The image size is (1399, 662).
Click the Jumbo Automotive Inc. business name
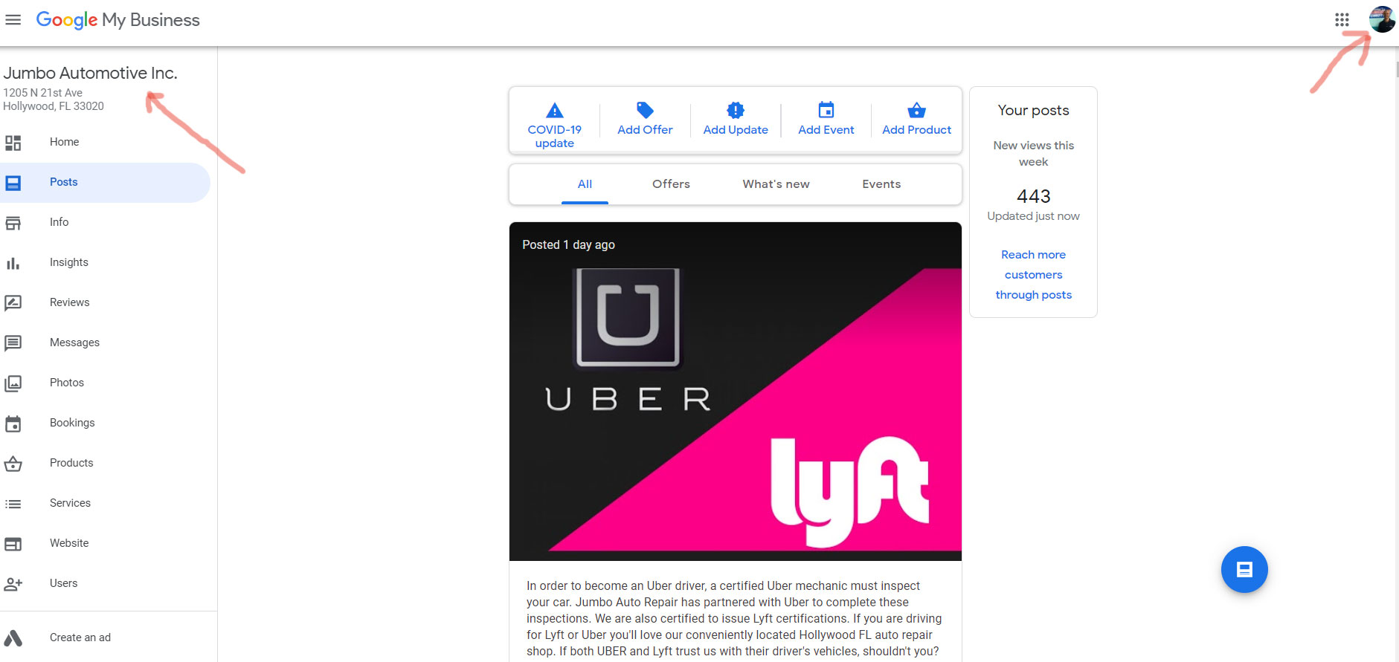coord(90,73)
